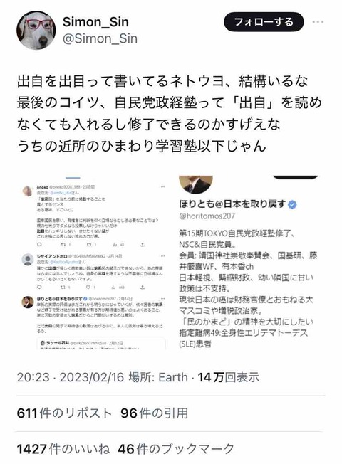View the 611件のリポスト list
342x464 pixels.
pyautogui.click(x=64, y=413)
